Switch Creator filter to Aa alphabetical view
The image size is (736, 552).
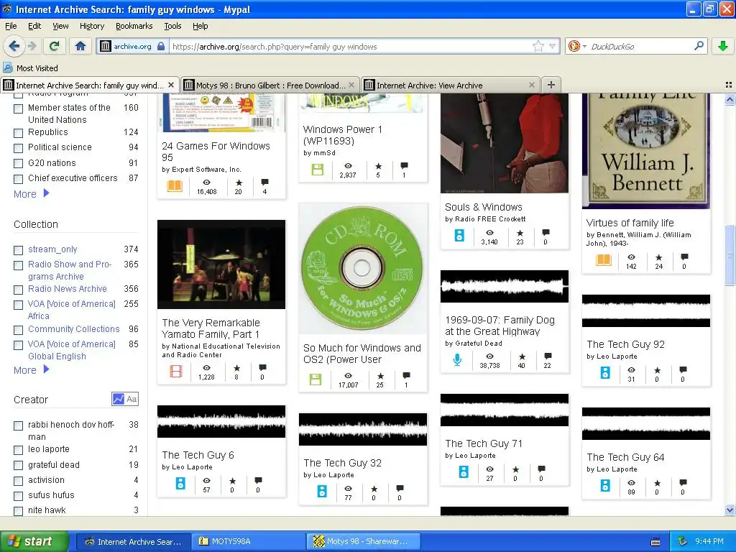(x=132, y=399)
